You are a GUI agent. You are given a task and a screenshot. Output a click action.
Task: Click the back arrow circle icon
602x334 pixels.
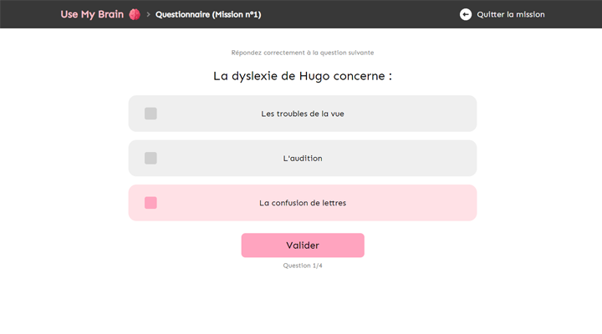point(466,14)
